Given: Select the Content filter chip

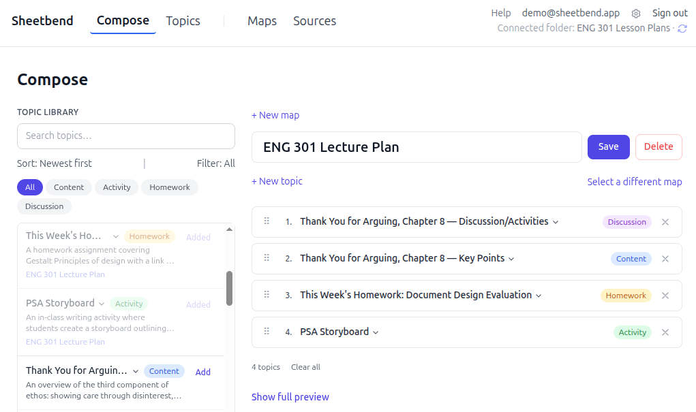Looking at the screenshot, I should click(x=69, y=187).
